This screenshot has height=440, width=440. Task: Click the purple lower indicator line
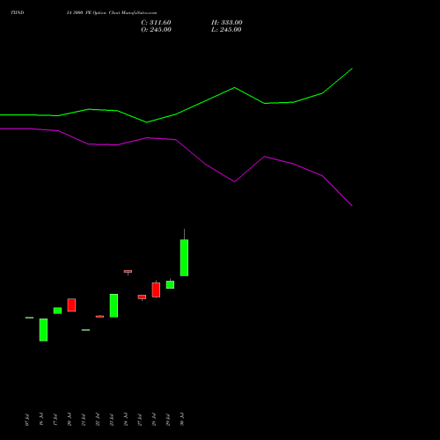tap(205, 164)
